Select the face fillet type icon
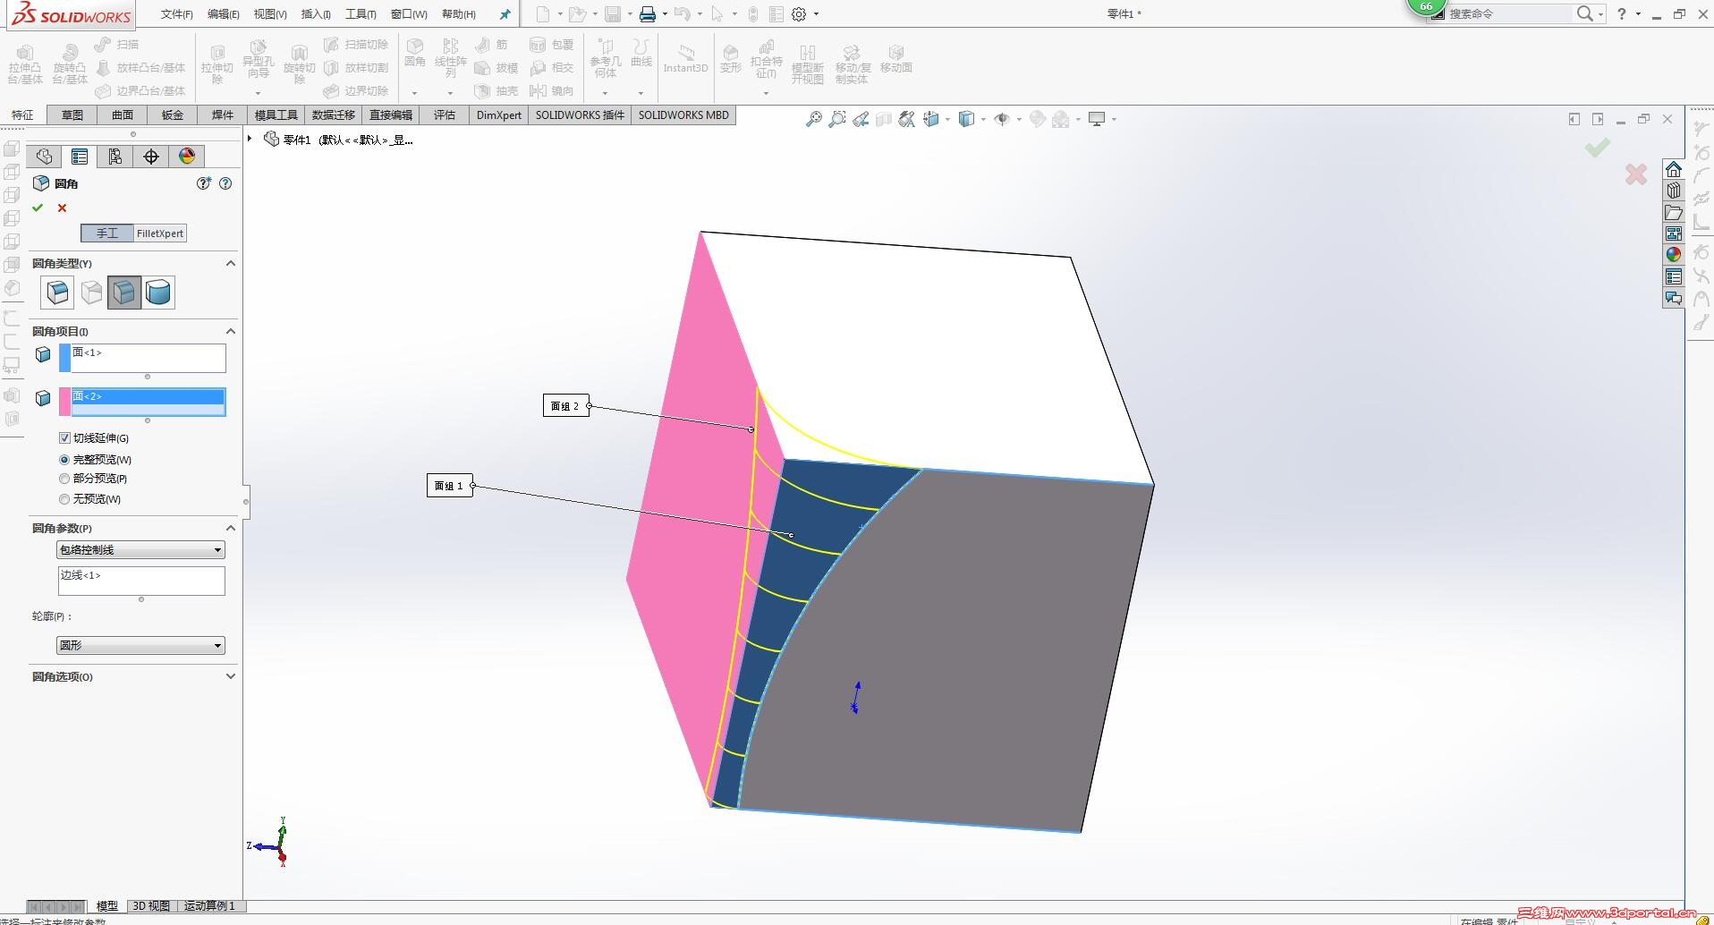The height and width of the screenshot is (925, 1714). [124, 293]
